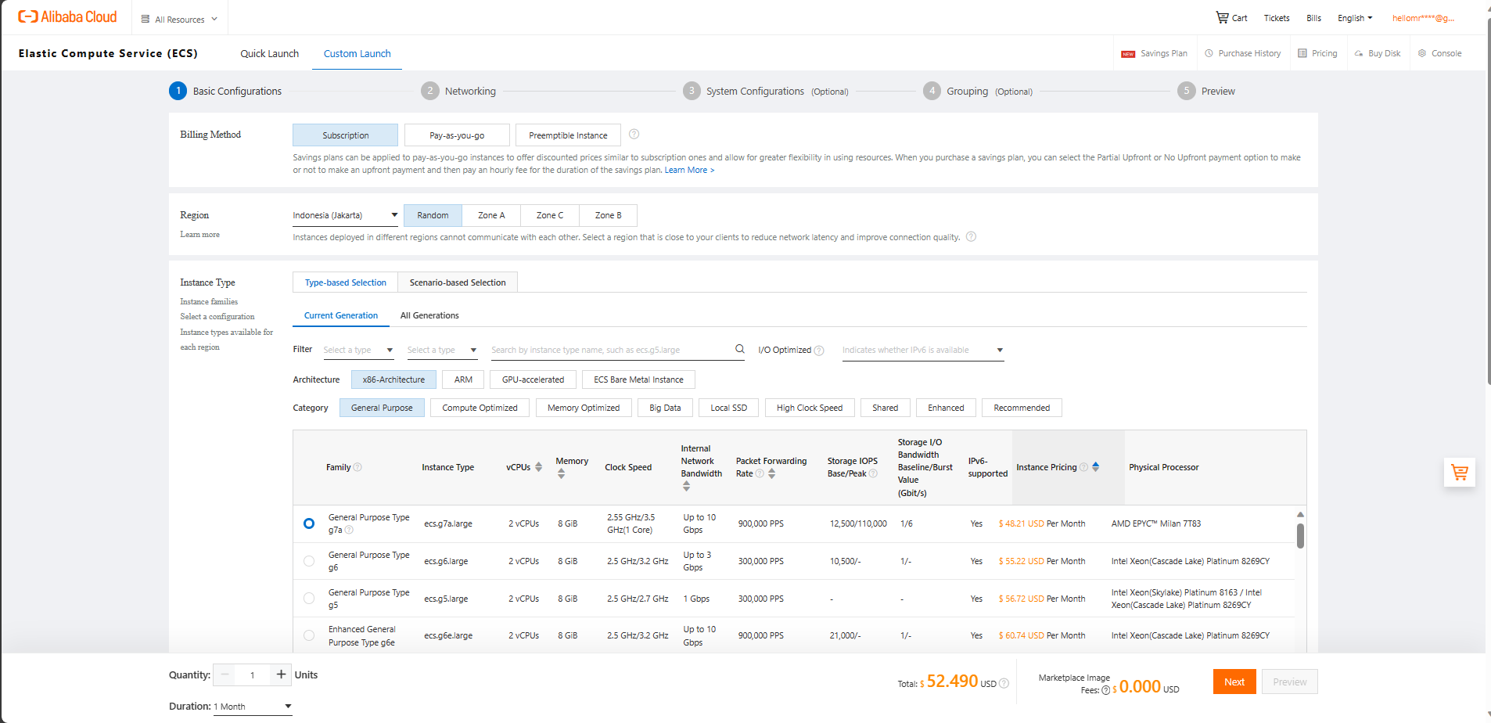Open the Pricing page
Screen dimensions: 1491x723
coord(1317,53)
